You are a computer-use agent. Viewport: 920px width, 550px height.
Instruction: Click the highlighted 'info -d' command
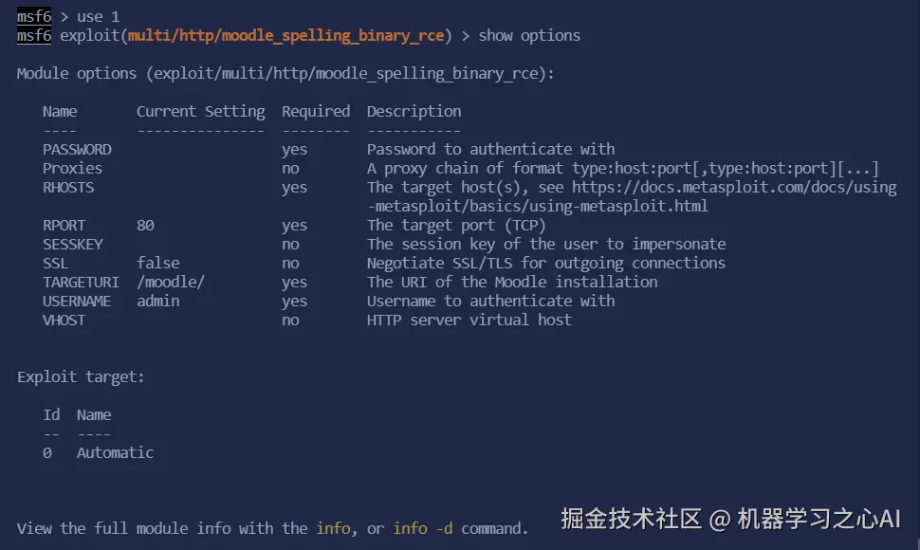point(423,528)
